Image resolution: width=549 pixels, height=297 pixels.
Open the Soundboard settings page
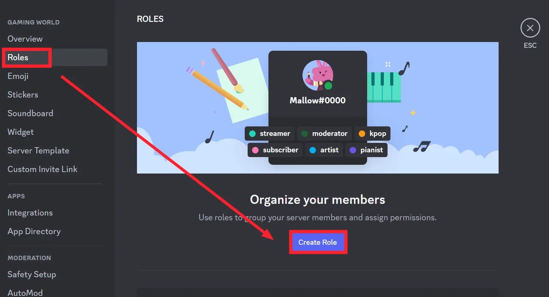point(30,113)
